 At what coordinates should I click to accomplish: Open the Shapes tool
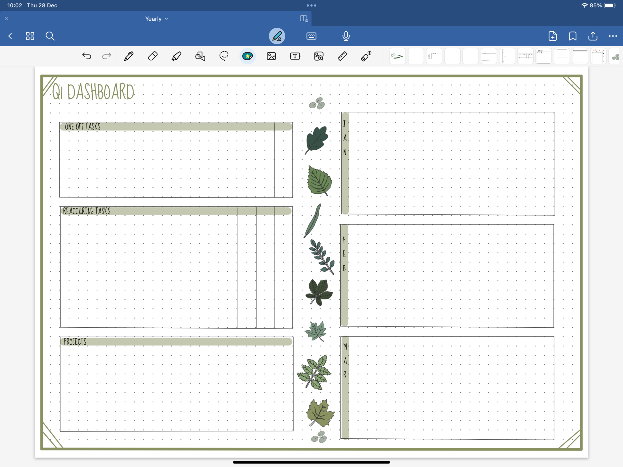[200, 56]
